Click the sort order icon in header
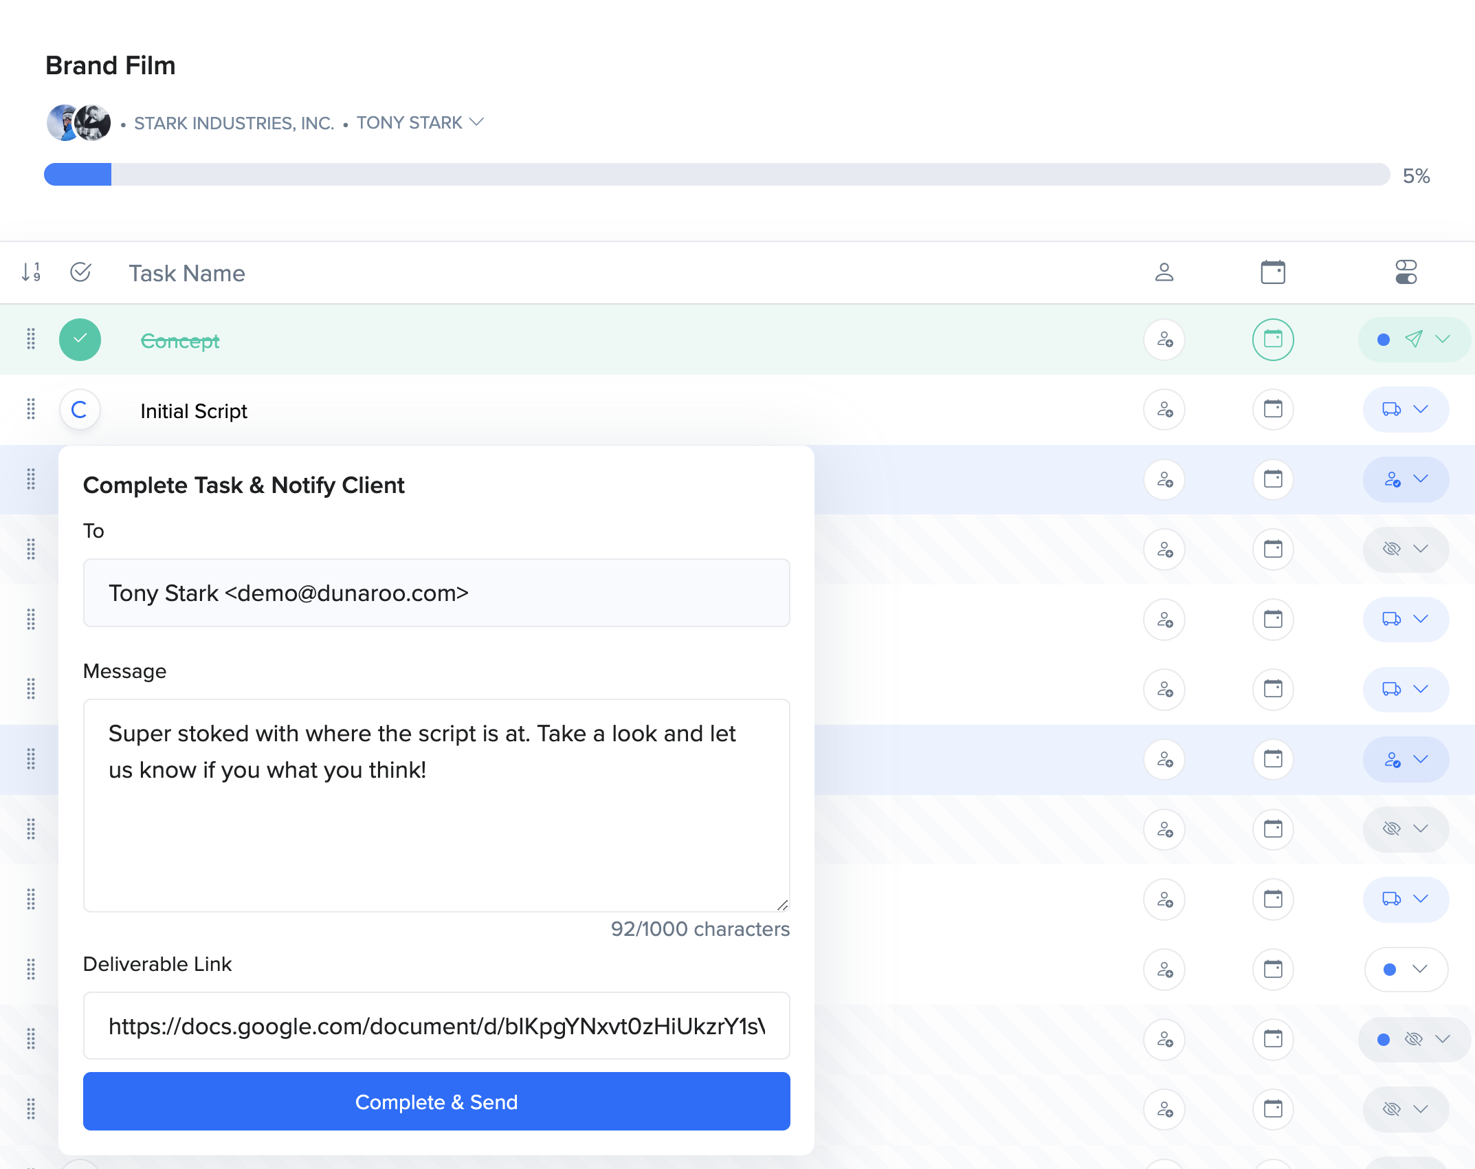 tap(31, 272)
